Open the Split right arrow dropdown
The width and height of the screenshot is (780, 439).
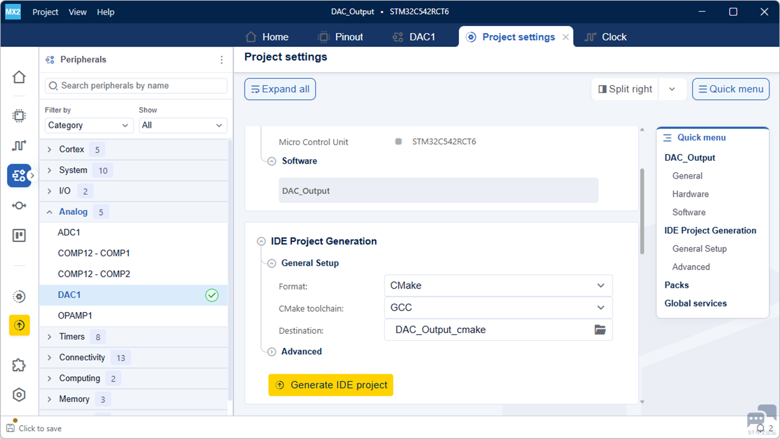click(x=672, y=89)
